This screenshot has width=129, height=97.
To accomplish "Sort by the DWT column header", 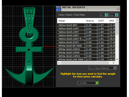I will tap(102, 21).
